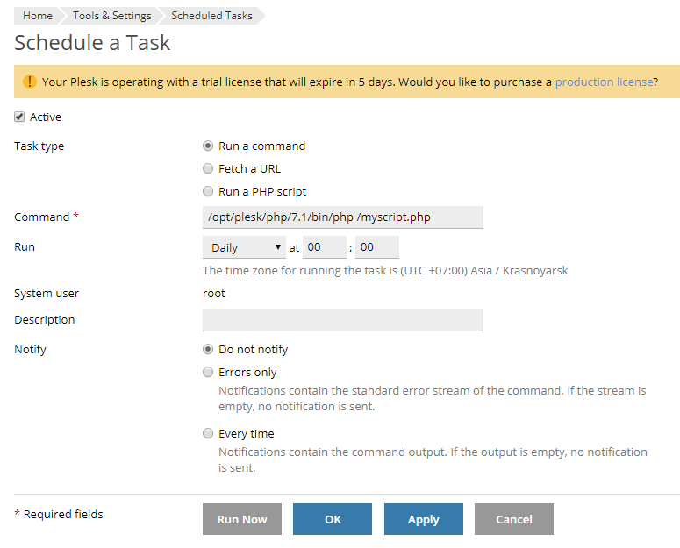Enable Errors only notifications
This screenshot has width=680, height=548.
point(208,372)
